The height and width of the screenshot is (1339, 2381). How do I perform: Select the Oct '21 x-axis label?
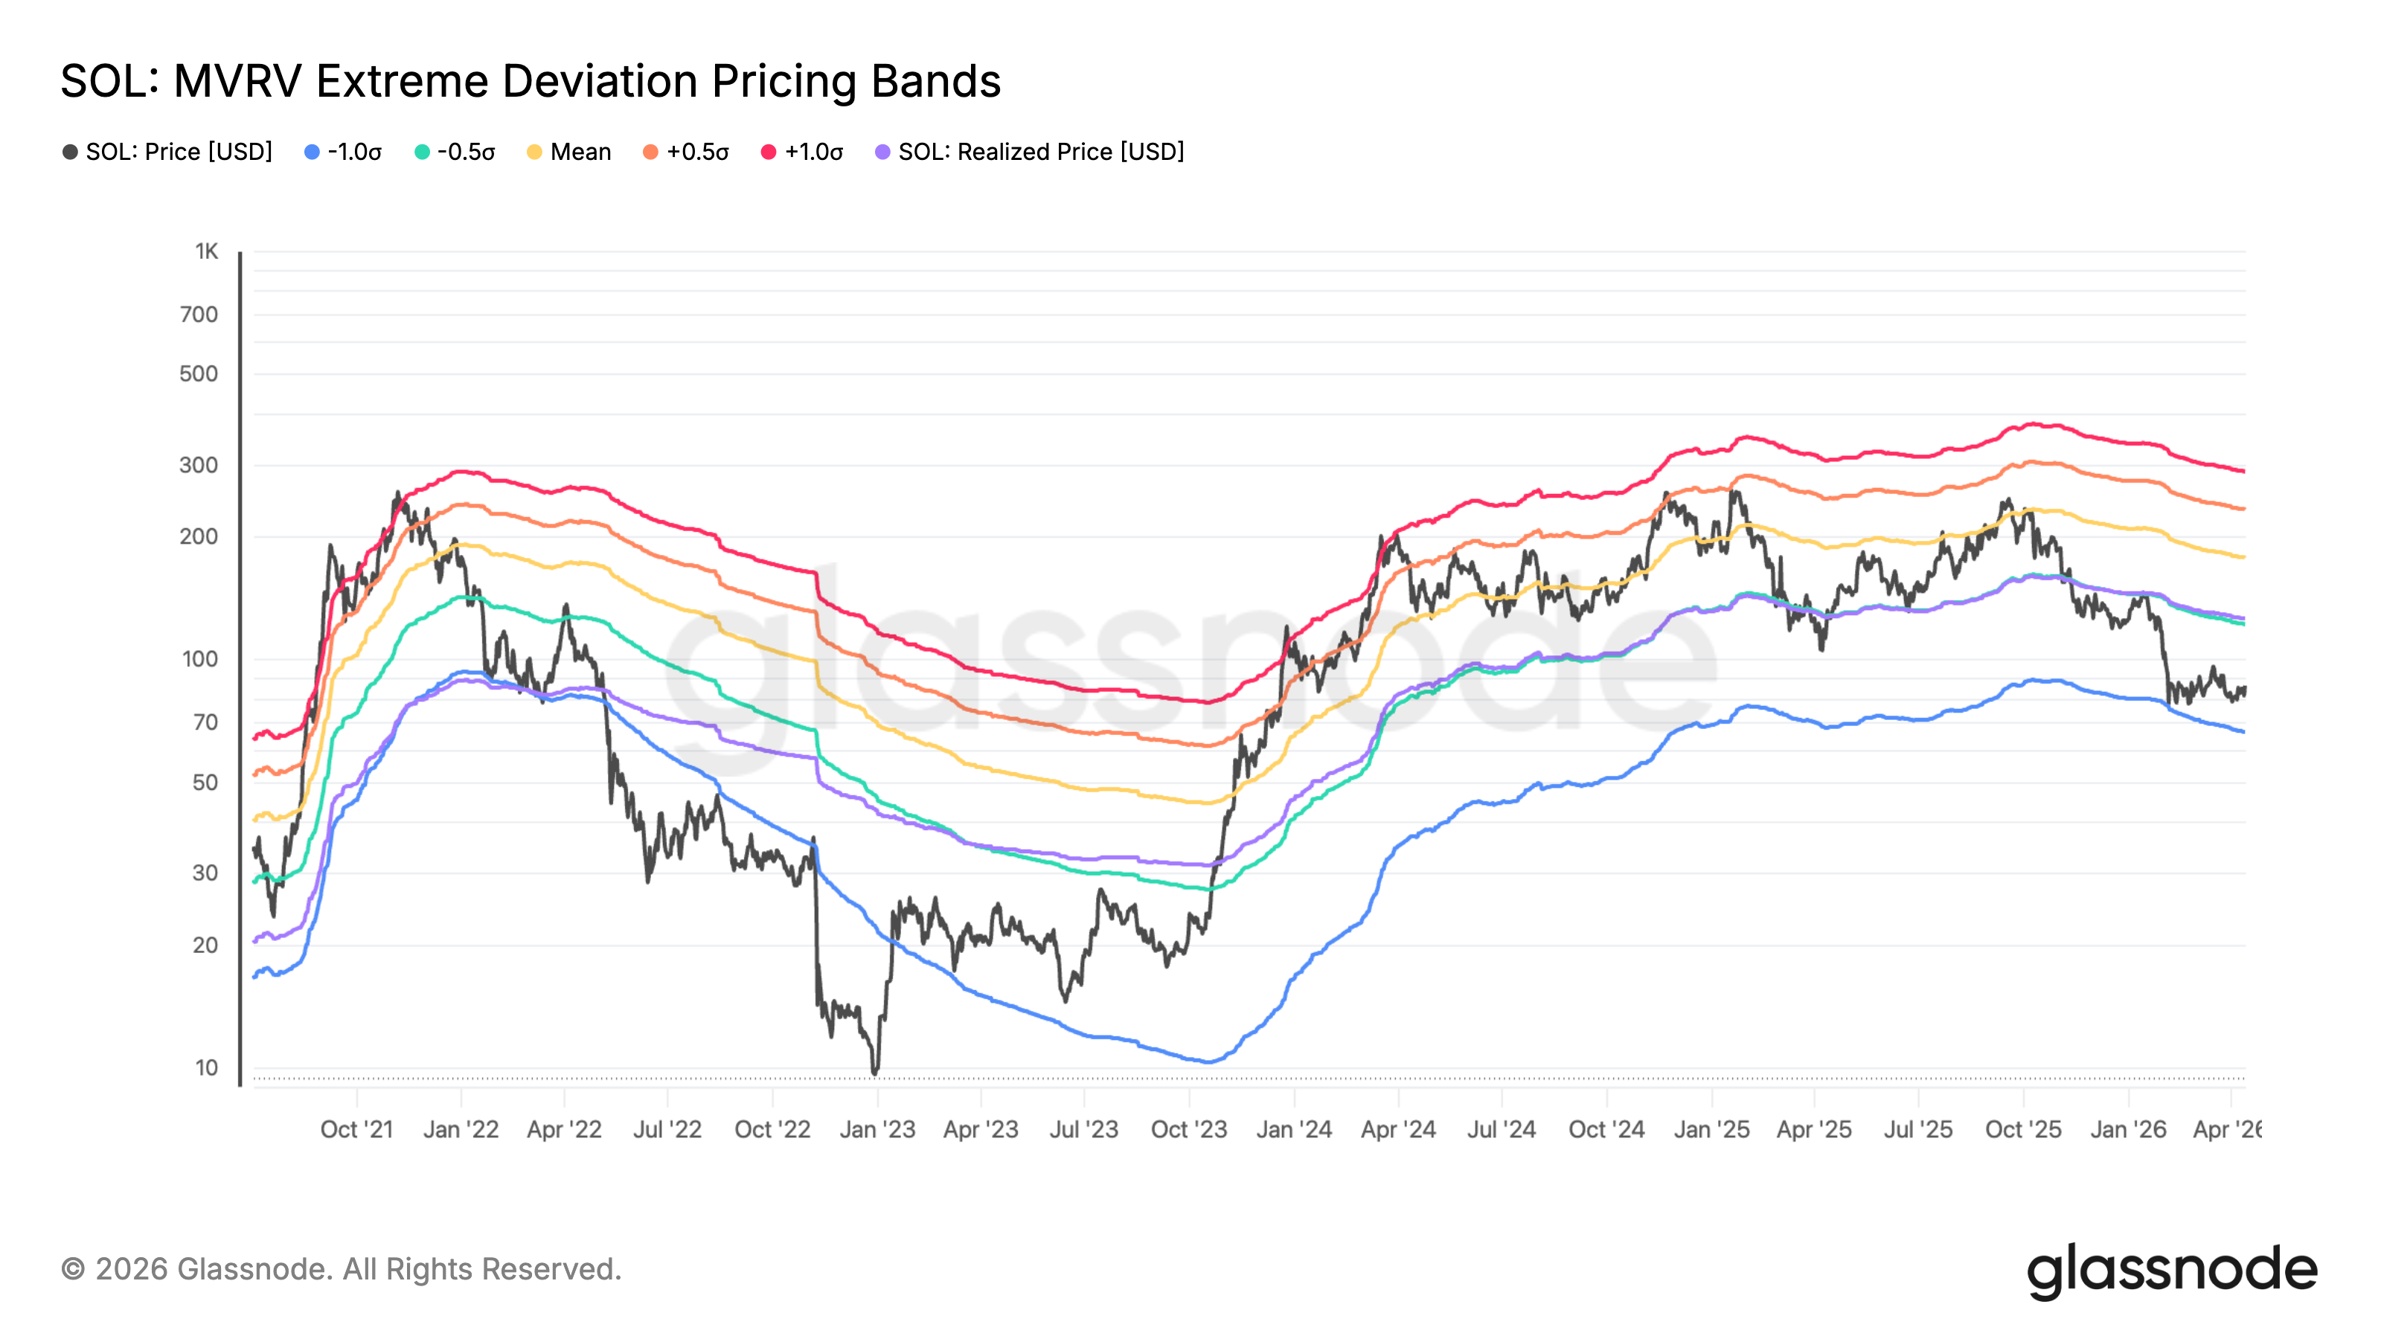click(x=357, y=1129)
